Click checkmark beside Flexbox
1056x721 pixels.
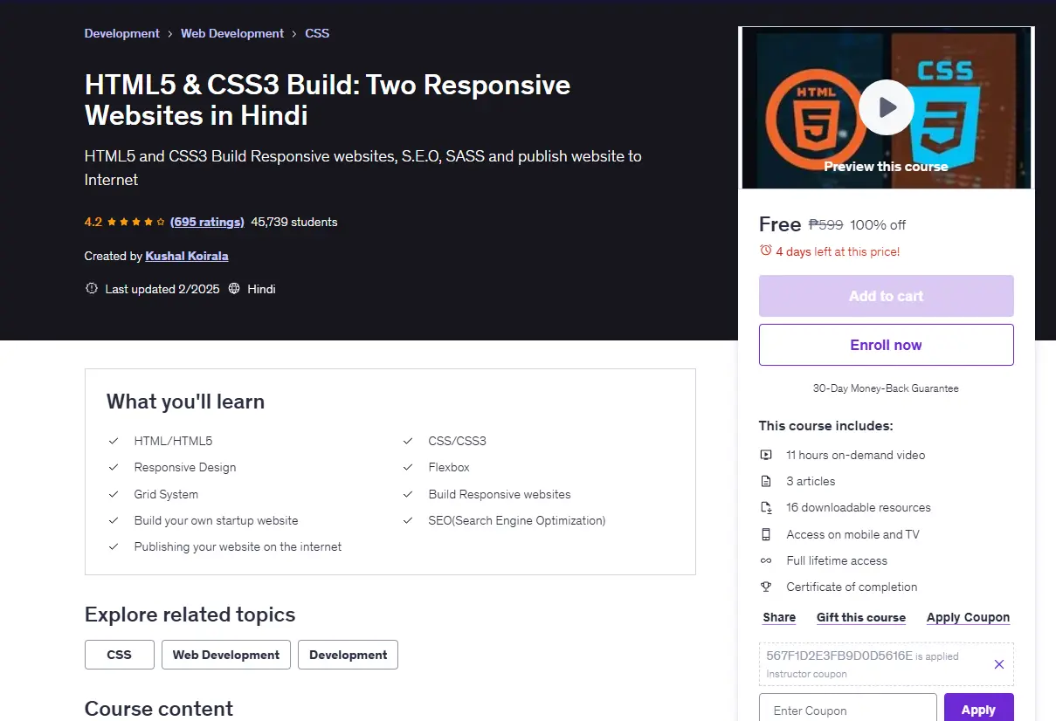[x=408, y=467]
